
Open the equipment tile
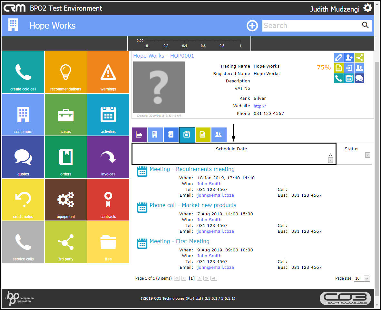pos(66,200)
